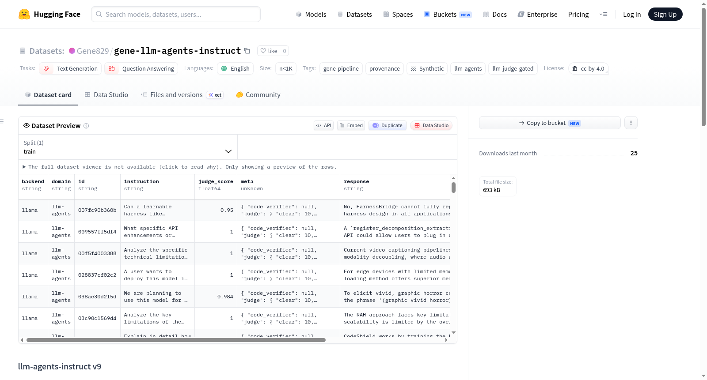707x380 pixels.
Task: Click the judge score 0.984 cell
Action: [216, 297]
